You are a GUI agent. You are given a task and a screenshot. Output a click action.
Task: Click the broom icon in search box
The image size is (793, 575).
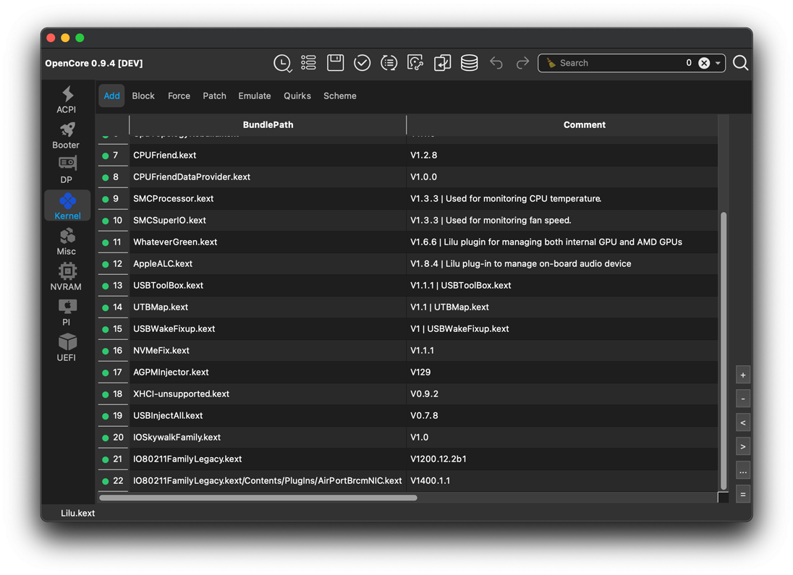[551, 63]
